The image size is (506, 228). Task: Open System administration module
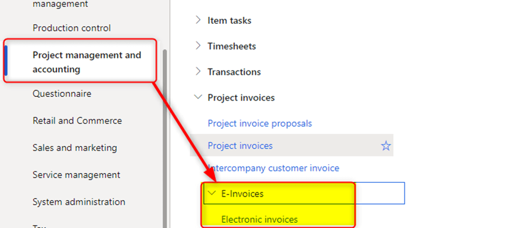tap(78, 202)
